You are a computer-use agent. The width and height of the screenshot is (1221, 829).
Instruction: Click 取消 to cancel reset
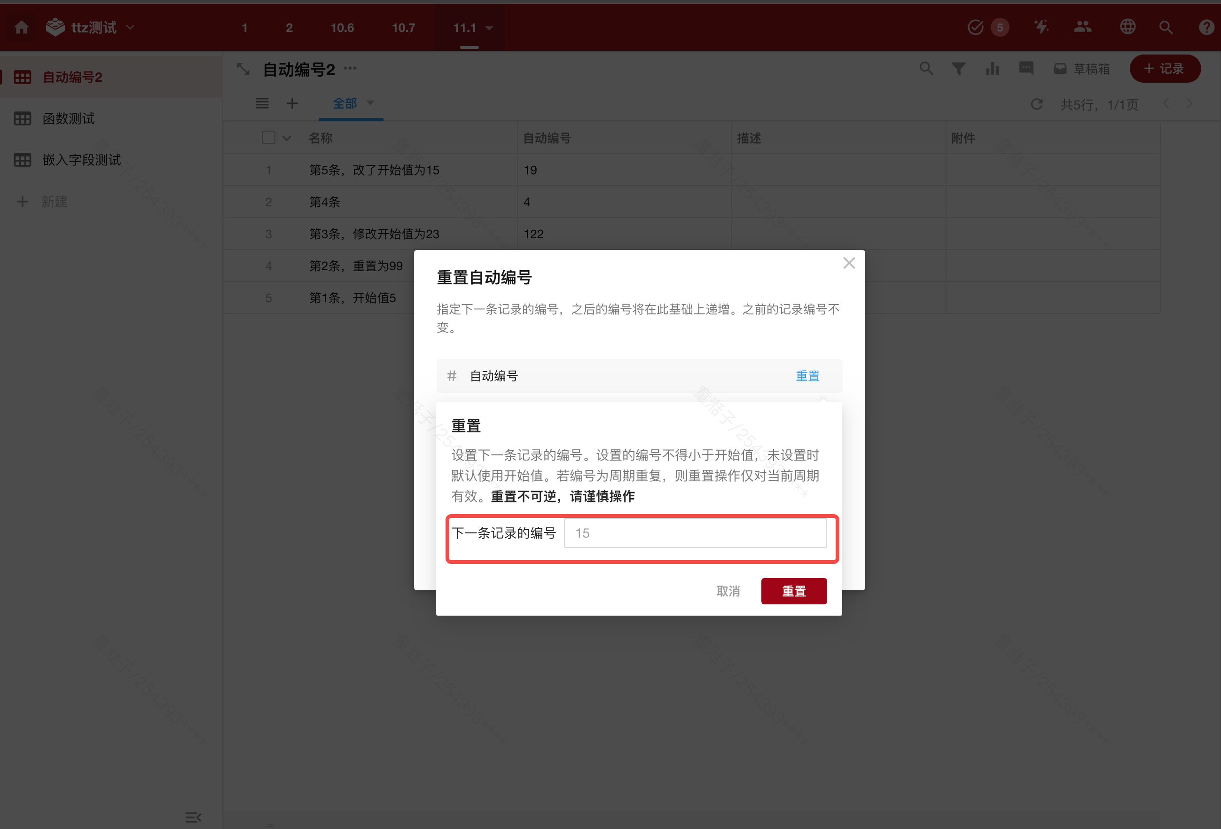[728, 592]
